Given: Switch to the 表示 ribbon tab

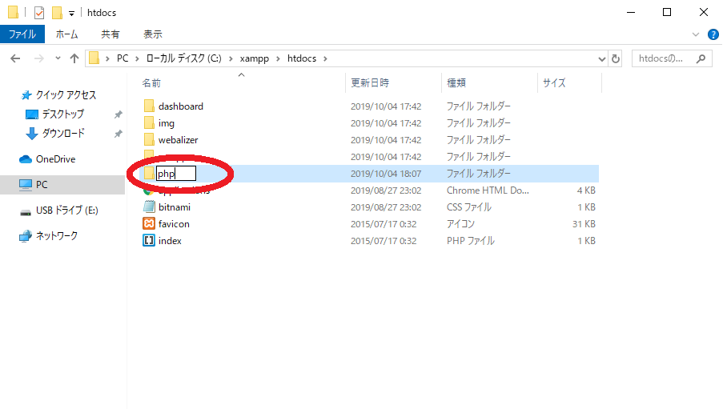Looking at the screenshot, I should [153, 34].
